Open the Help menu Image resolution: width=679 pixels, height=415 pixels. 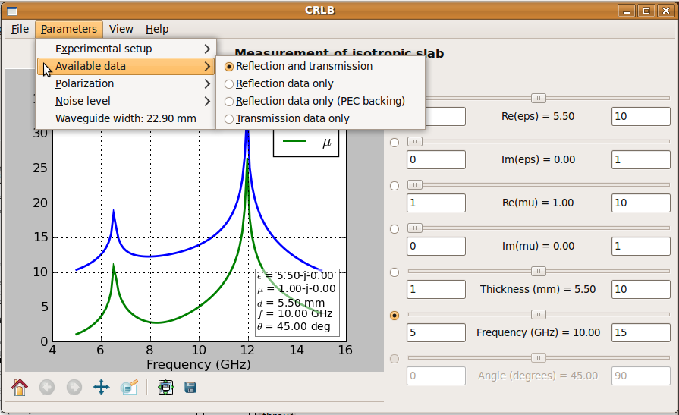pyautogui.click(x=157, y=29)
